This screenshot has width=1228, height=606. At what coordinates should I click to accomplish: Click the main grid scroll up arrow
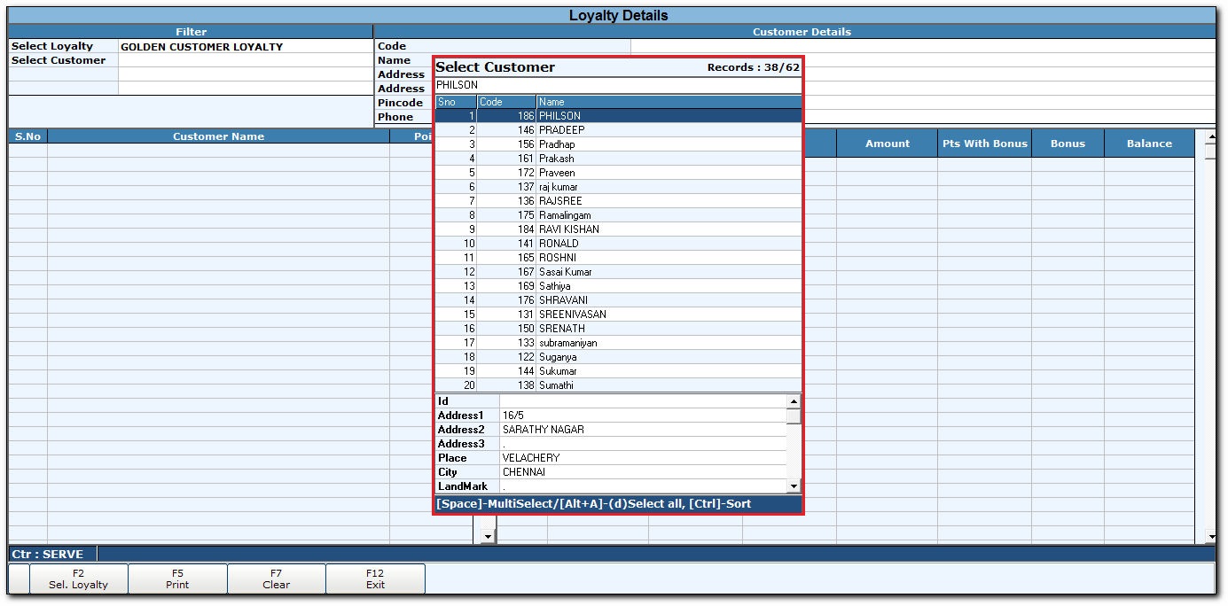click(1211, 136)
